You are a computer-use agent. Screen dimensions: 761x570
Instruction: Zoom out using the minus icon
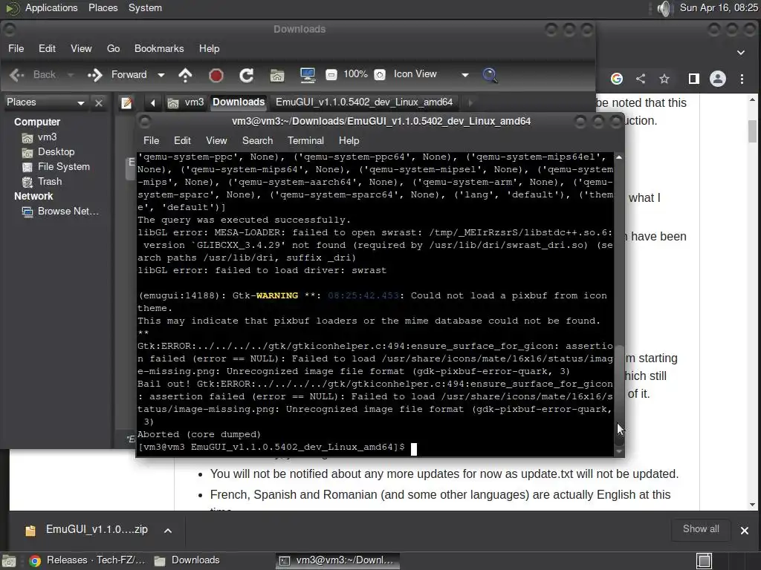click(x=331, y=75)
